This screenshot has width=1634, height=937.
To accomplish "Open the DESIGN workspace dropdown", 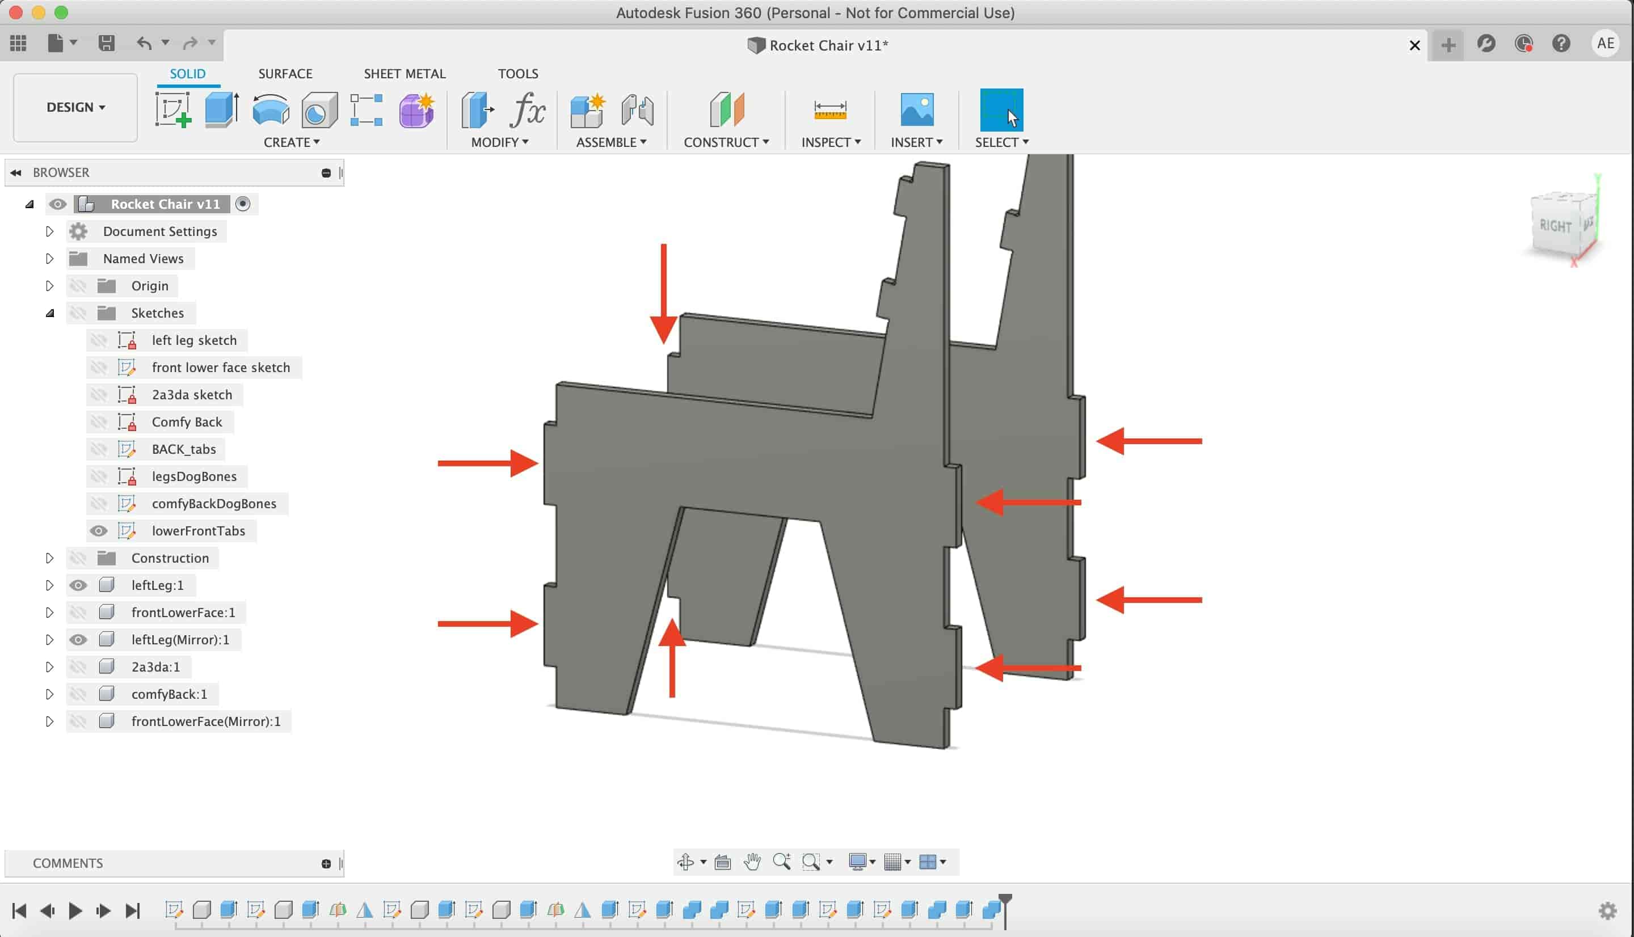I will click(75, 107).
